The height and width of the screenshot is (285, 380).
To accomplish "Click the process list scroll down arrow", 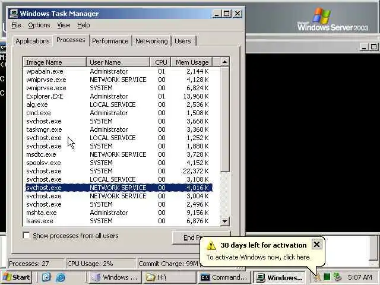I will pos(224,221).
